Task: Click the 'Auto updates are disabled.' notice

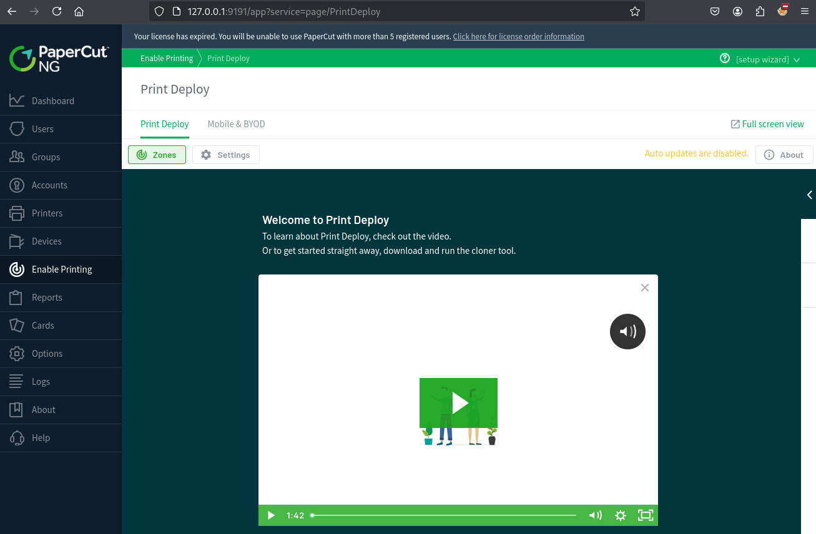Action: pos(696,153)
